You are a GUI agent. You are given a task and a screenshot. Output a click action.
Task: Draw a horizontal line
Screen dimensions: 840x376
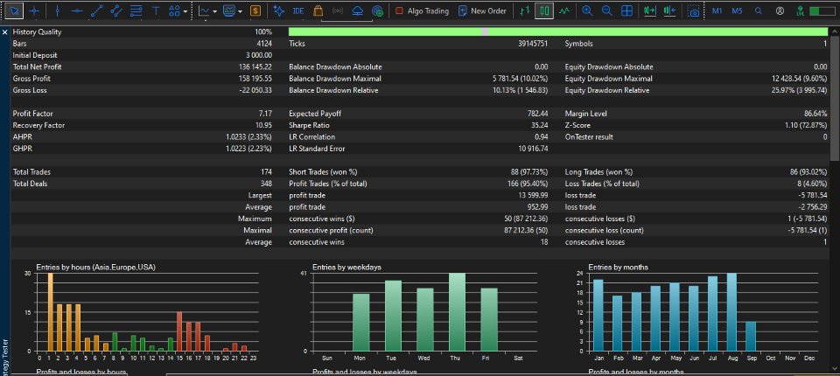pos(77,10)
